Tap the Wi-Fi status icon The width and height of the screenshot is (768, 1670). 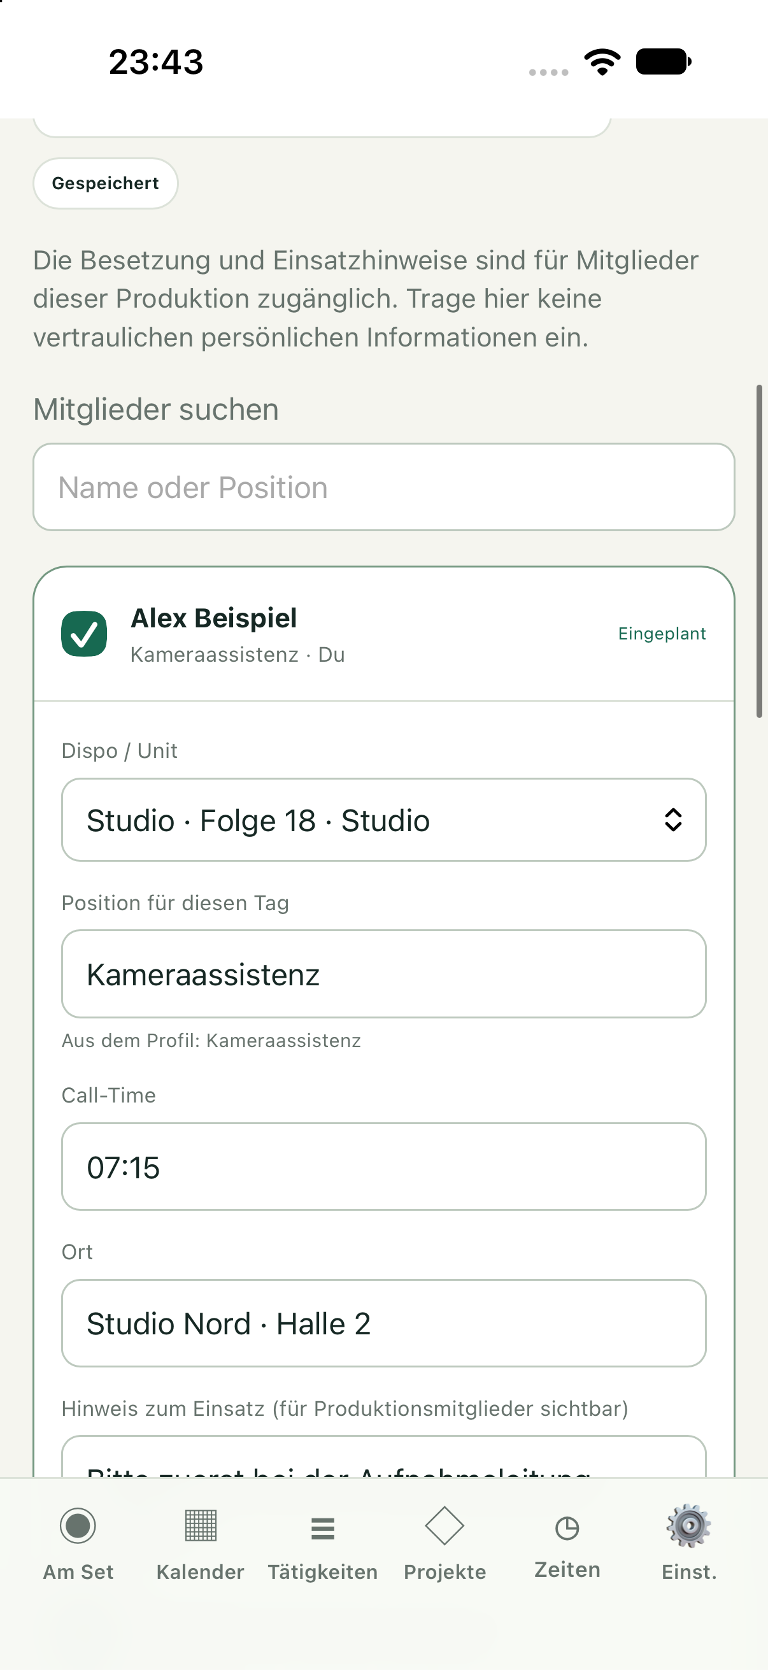pos(602,62)
